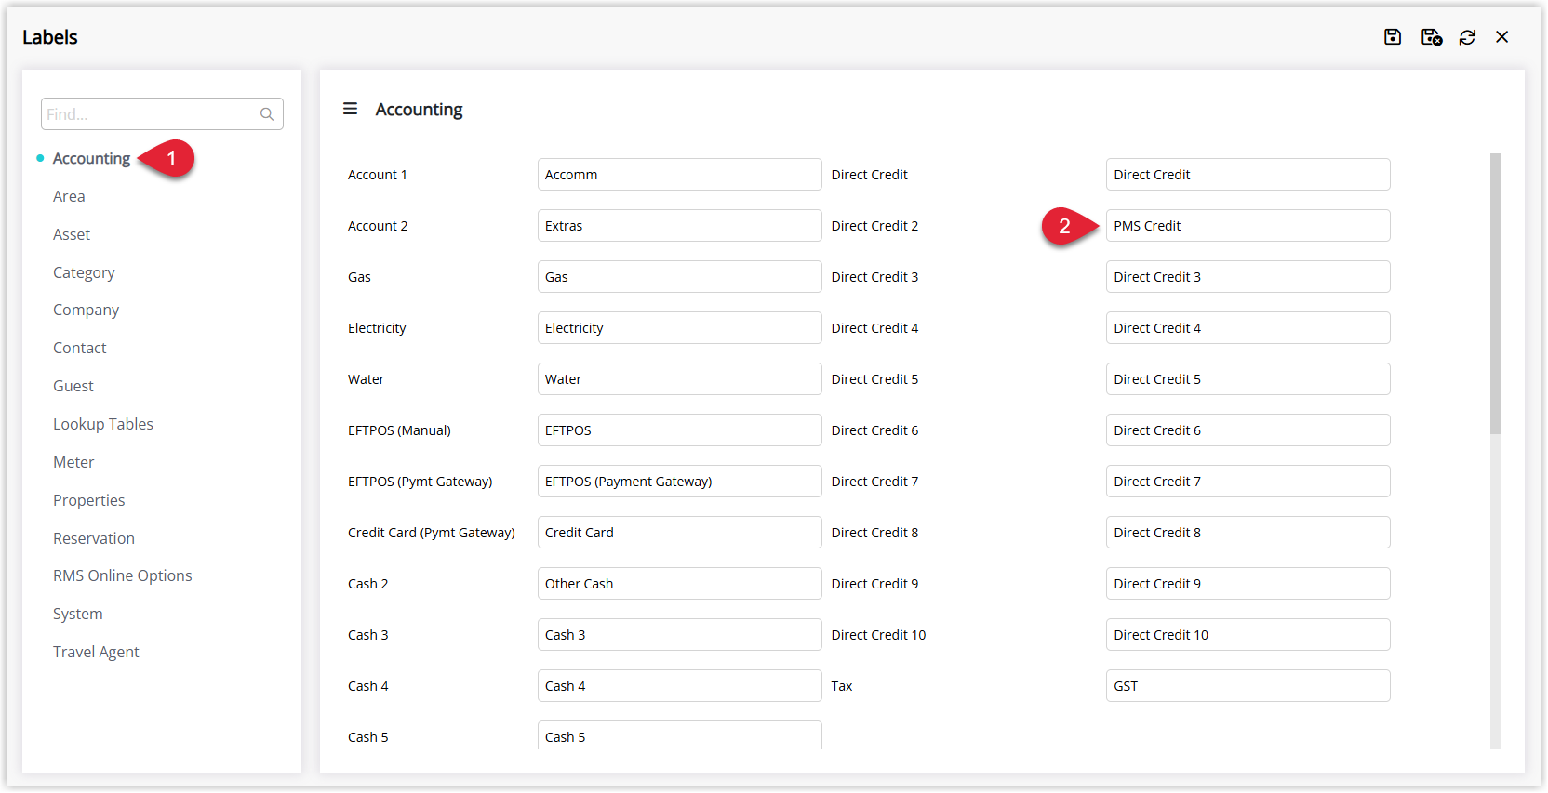Open the Meter label section
The height and width of the screenshot is (793, 1548).
73,462
